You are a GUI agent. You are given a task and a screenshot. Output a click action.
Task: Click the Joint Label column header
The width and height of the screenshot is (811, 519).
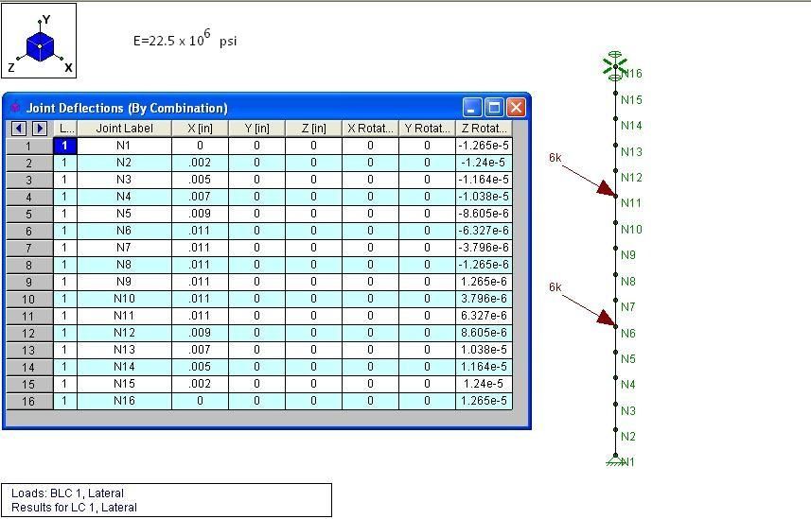point(124,129)
